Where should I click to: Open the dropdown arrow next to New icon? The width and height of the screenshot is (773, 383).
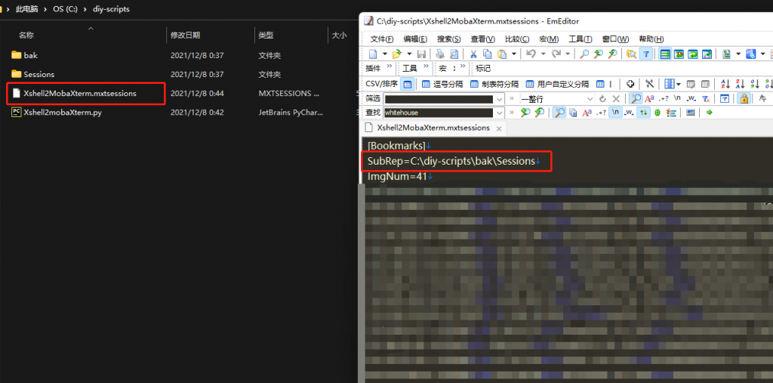pos(385,54)
